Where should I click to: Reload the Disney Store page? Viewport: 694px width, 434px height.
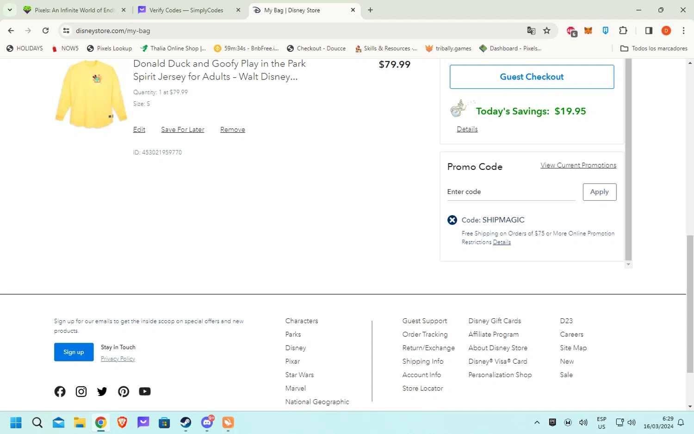tap(45, 31)
